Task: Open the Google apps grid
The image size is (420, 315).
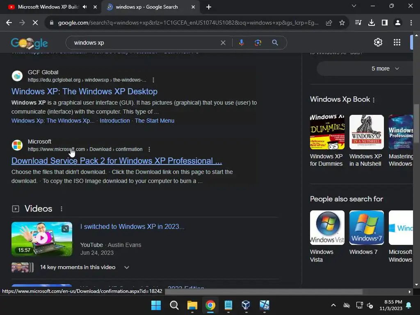Action: coord(397,42)
